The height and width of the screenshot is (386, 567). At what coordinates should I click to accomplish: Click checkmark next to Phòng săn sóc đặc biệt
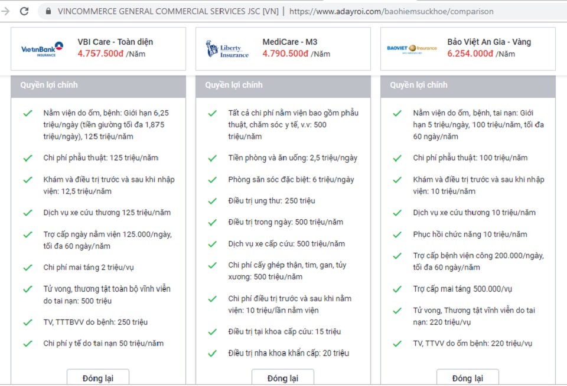pyautogui.click(x=212, y=180)
